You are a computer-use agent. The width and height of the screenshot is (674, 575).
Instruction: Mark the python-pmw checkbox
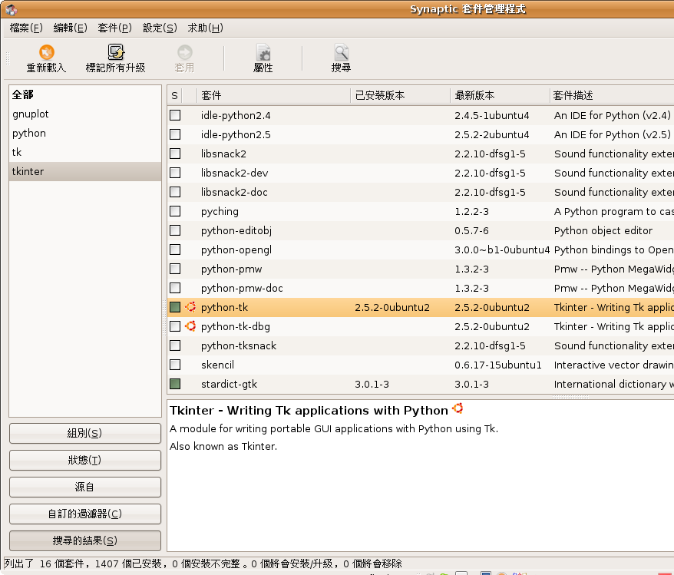click(175, 269)
